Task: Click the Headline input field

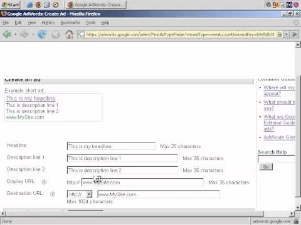Action: click(x=111, y=146)
